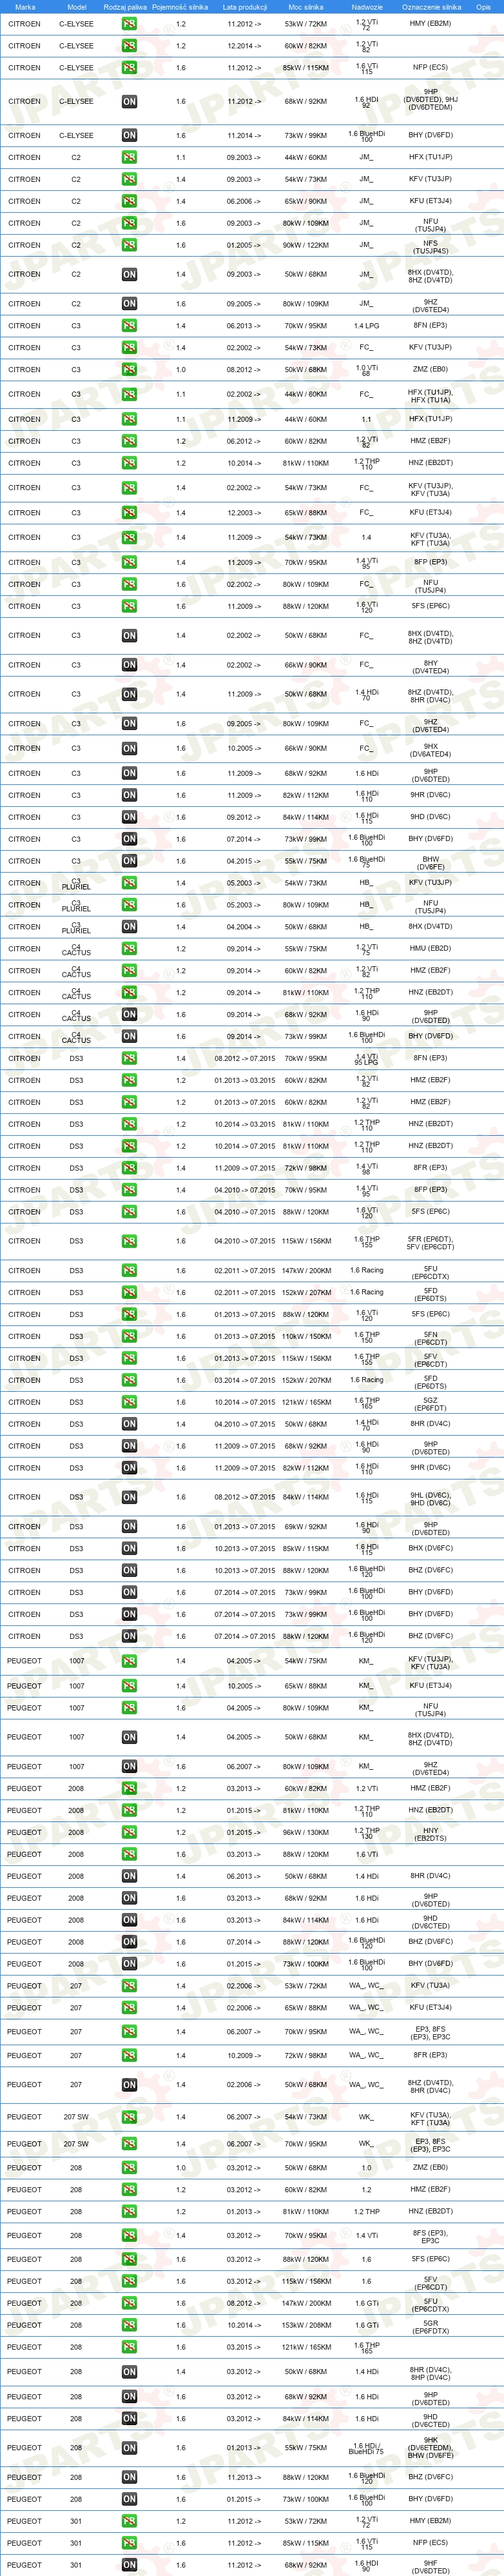This screenshot has height=2576, width=504.
Task: Click the Lata produkcji column header
Action: (x=244, y=7)
